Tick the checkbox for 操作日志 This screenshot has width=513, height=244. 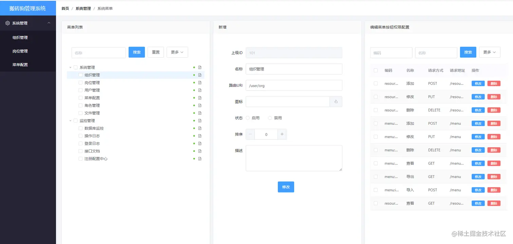[80, 136]
